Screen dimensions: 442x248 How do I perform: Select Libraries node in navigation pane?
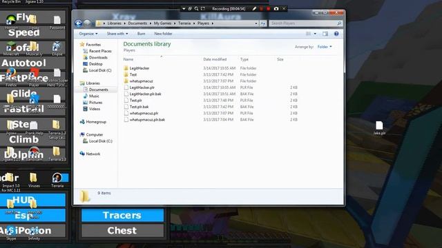click(90, 83)
